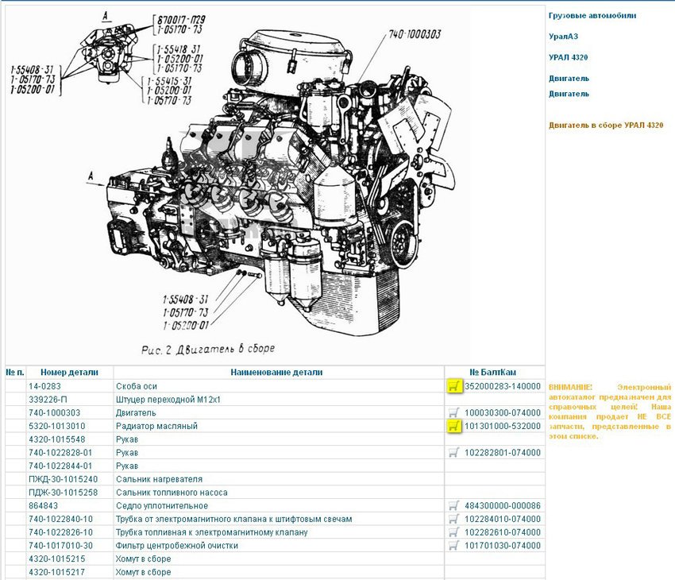Screen dimensions: 675x580
Task: Click BaltKam number 352000283-140000
Action: (x=502, y=386)
